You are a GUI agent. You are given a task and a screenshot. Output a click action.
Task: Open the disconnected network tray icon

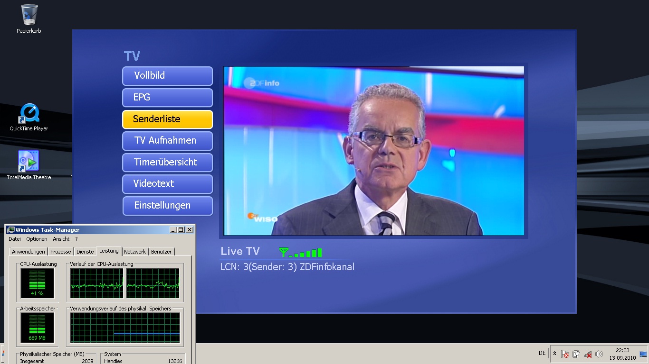pyautogui.click(x=588, y=354)
